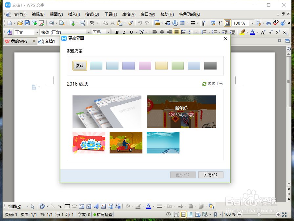Open the zoom percentage dropdown
The image size is (294, 221).
click(252, 23)
